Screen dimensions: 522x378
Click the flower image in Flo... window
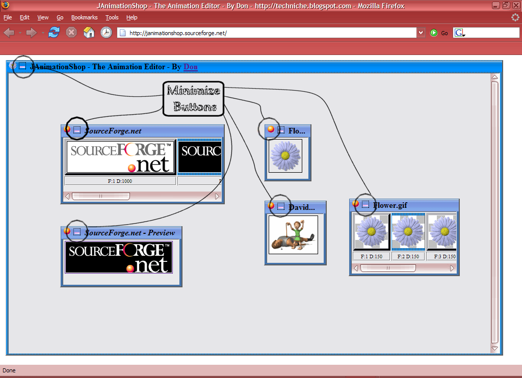coord(285,156)
